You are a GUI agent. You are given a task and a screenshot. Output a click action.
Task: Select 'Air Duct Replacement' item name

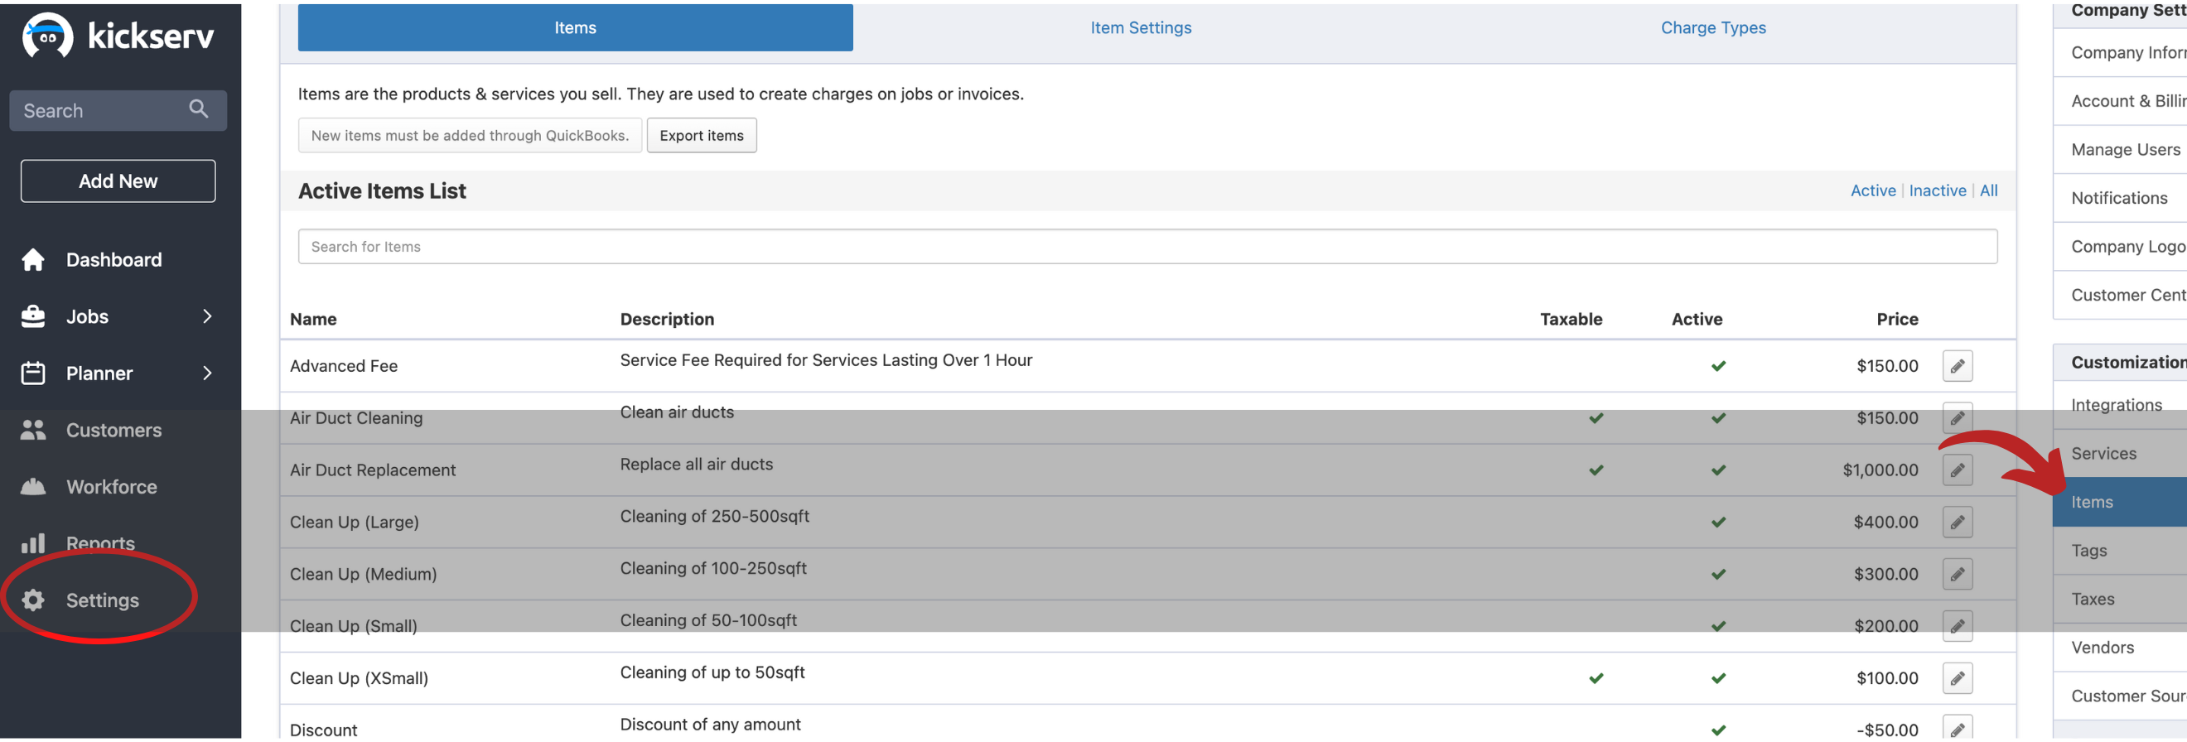(x=372, y=470)
